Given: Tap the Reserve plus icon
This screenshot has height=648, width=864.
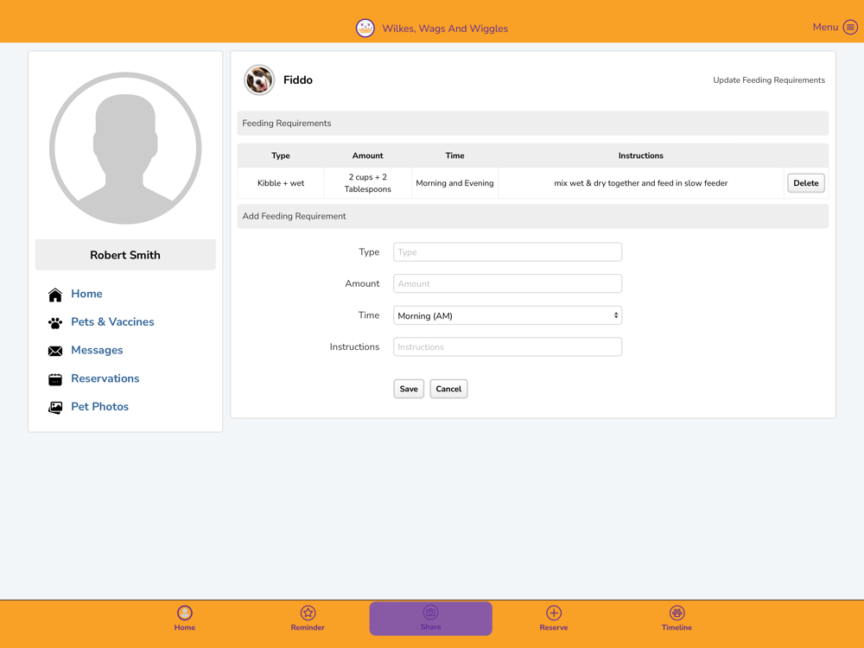Looking at the screenshot, I should 554,613.
